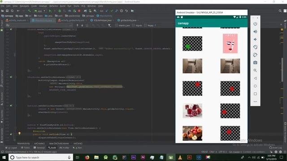Open the Build tool window

click(x=52, y=148)
